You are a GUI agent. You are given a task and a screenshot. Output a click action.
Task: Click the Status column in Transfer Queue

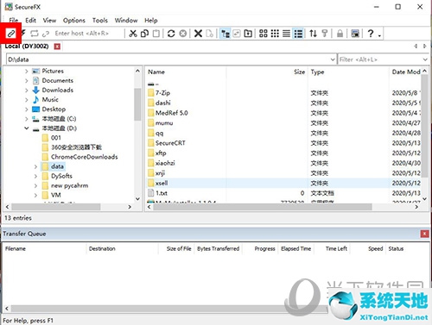(x=396, y=248)
